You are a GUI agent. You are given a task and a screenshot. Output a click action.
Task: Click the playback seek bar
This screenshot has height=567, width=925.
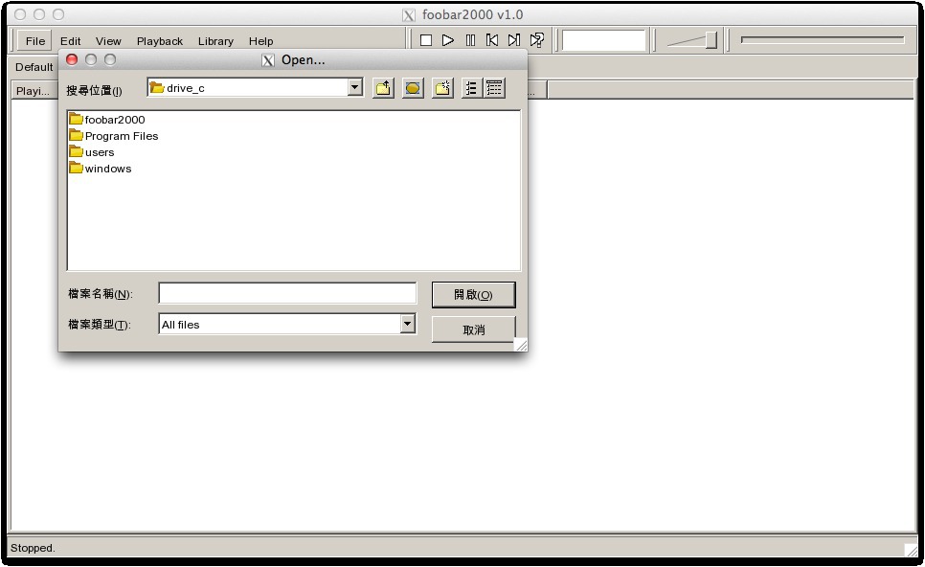[823, 40]
